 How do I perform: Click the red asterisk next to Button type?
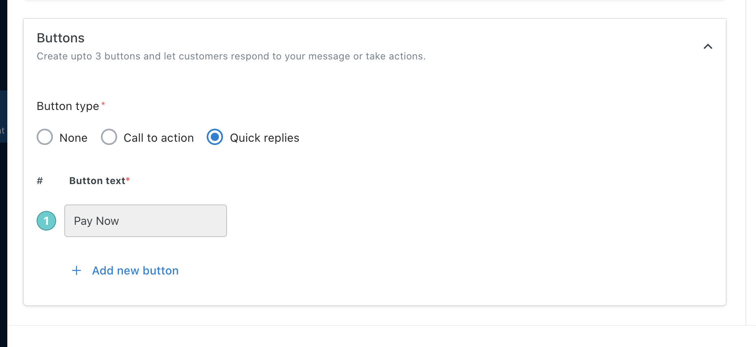(103, 104)
